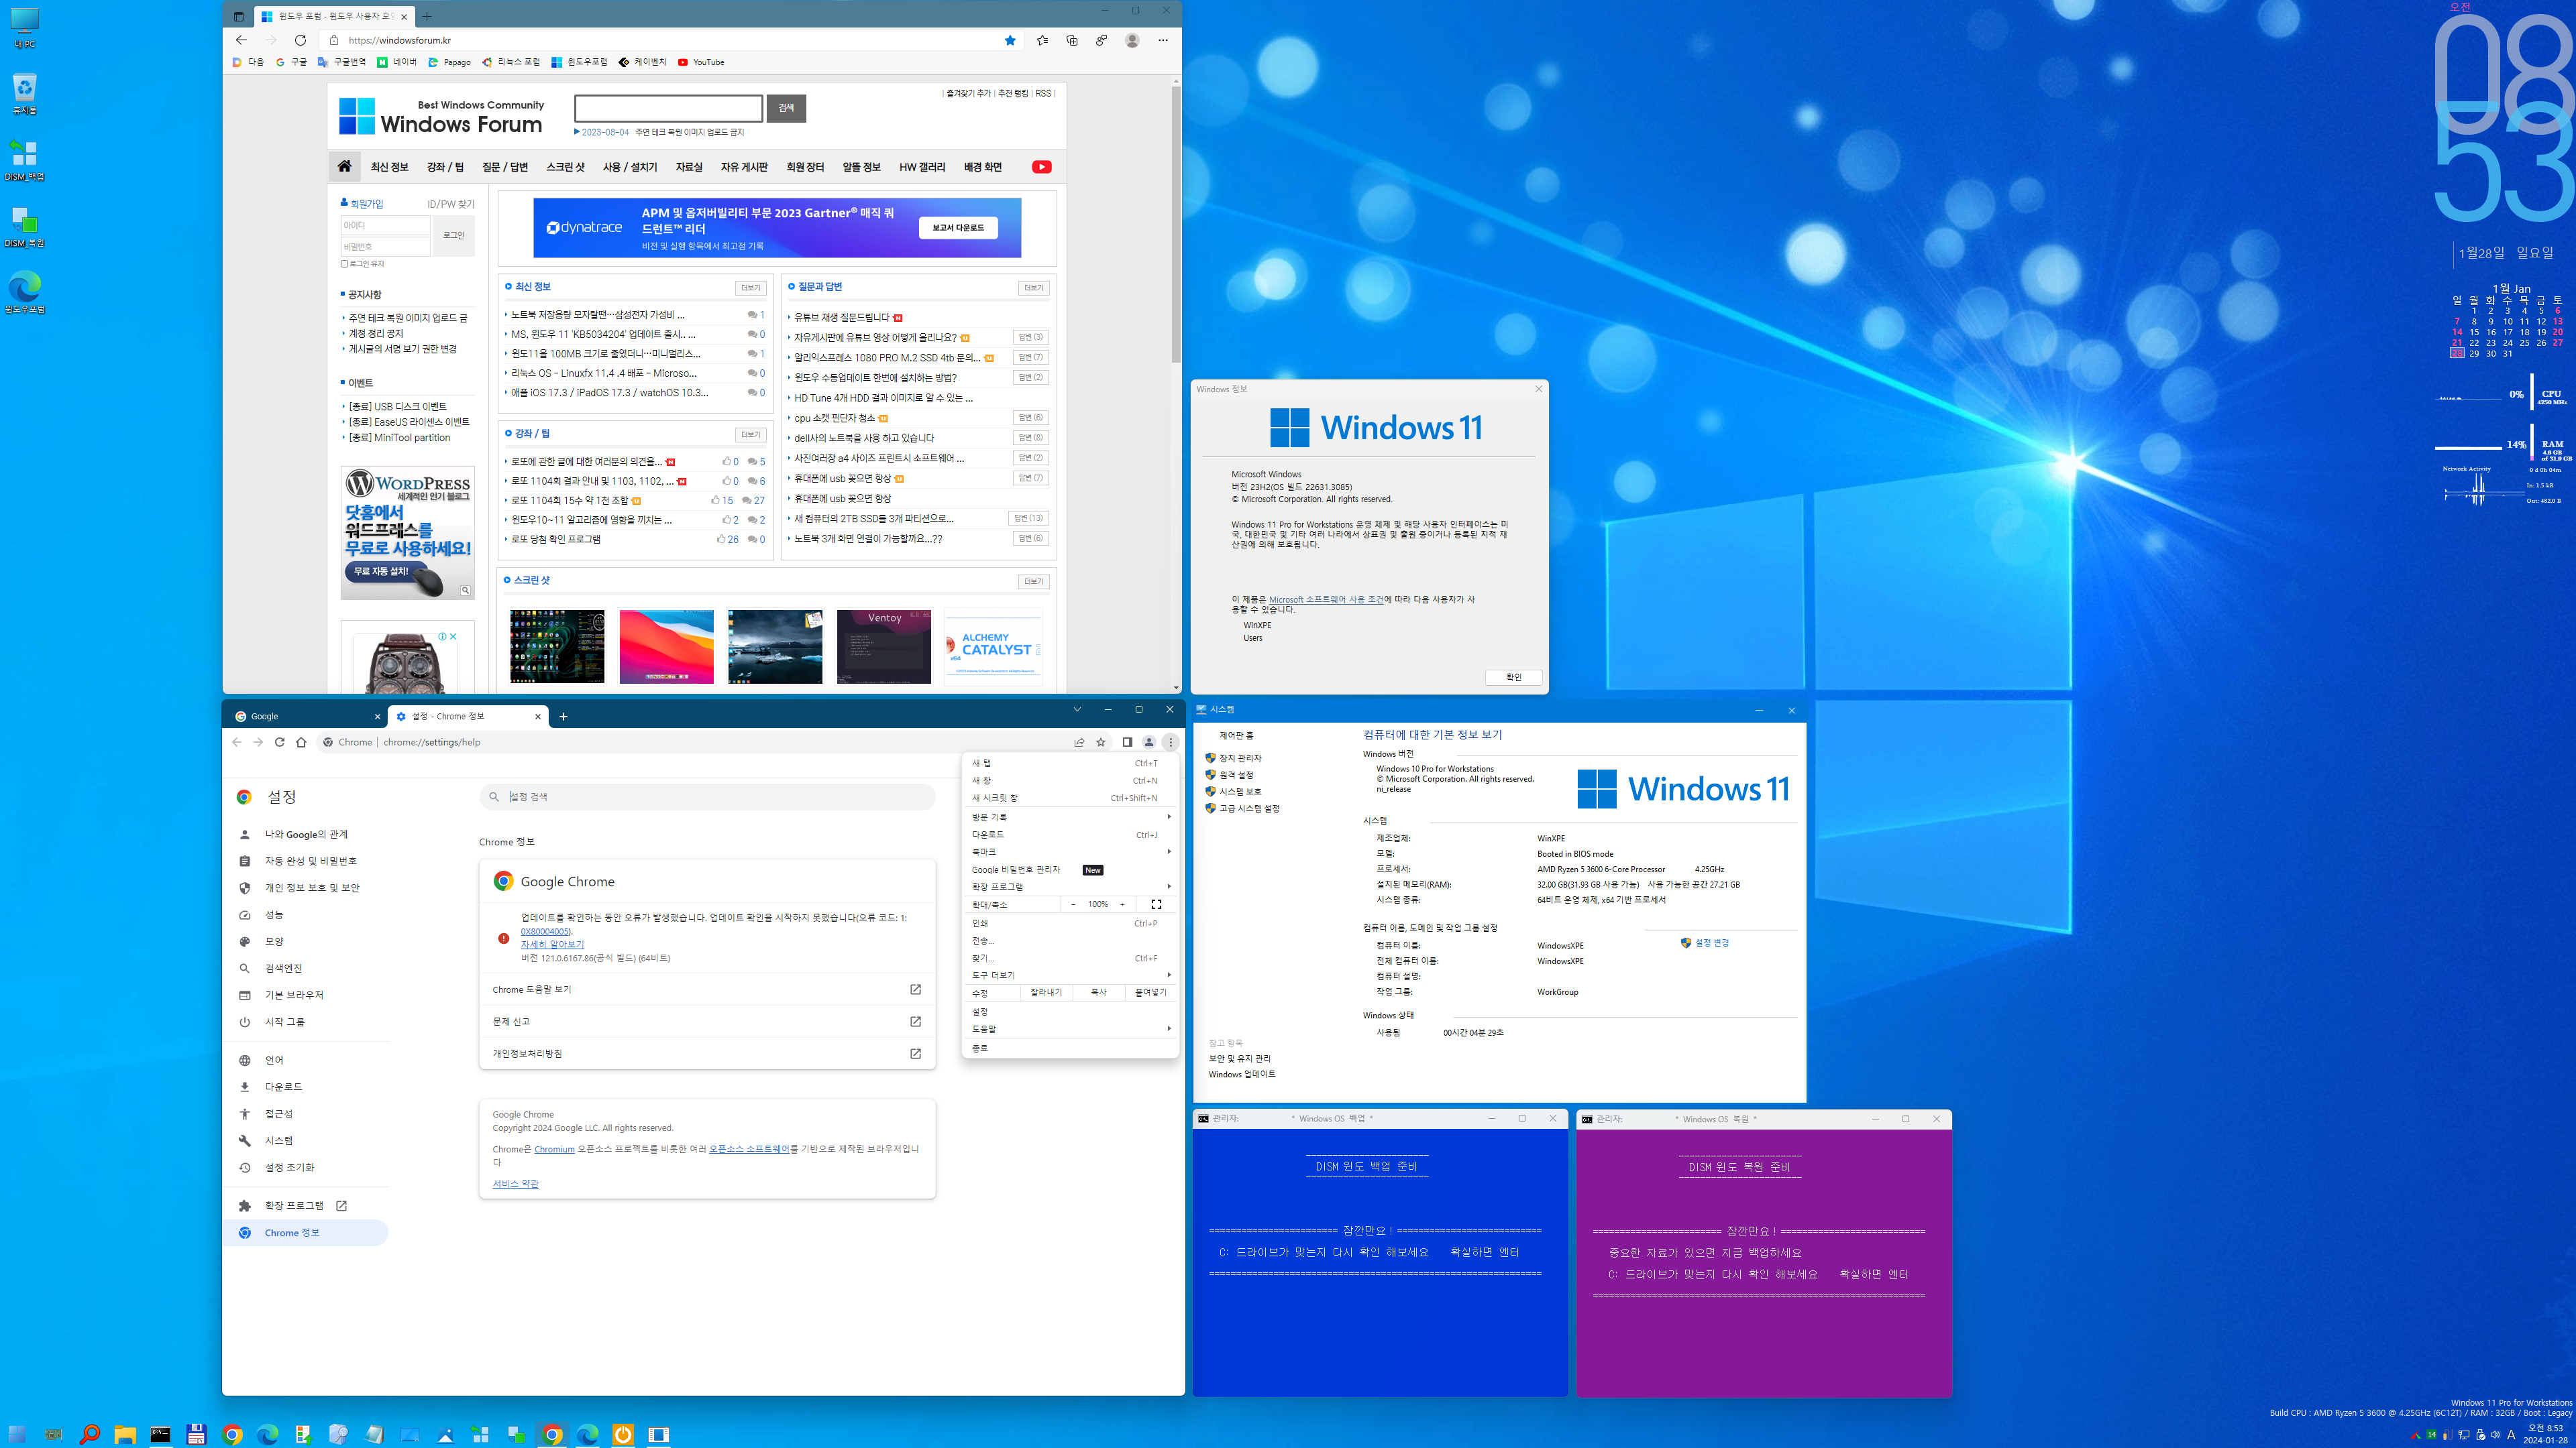This screenshot has height=1448, width=2576.
Task: Click zoom in plus in Chrome menu
Action: [x=1122, y=904]
